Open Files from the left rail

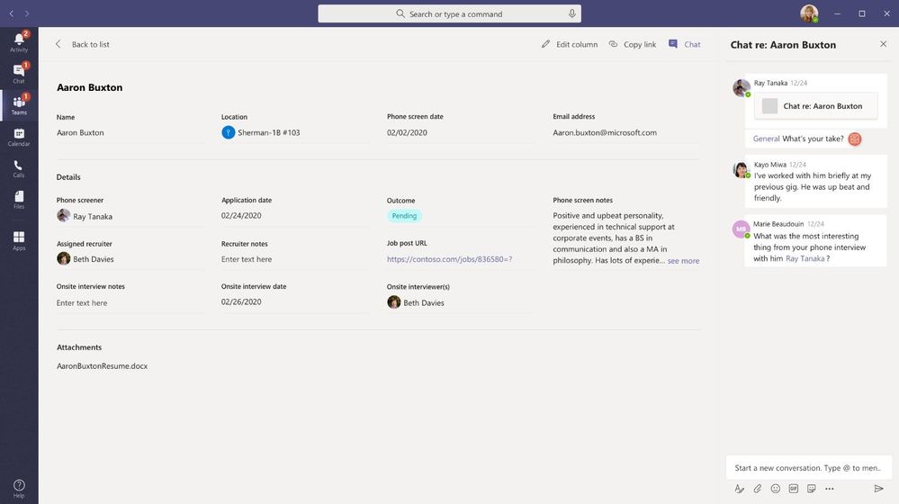click(19, 200)
